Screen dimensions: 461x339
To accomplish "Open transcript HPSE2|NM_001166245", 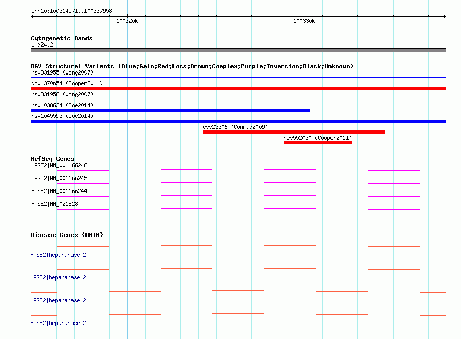I will click(x=59, y=179).
